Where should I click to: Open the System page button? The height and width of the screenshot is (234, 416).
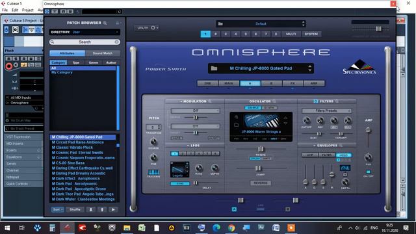click(x=311, y=34)
